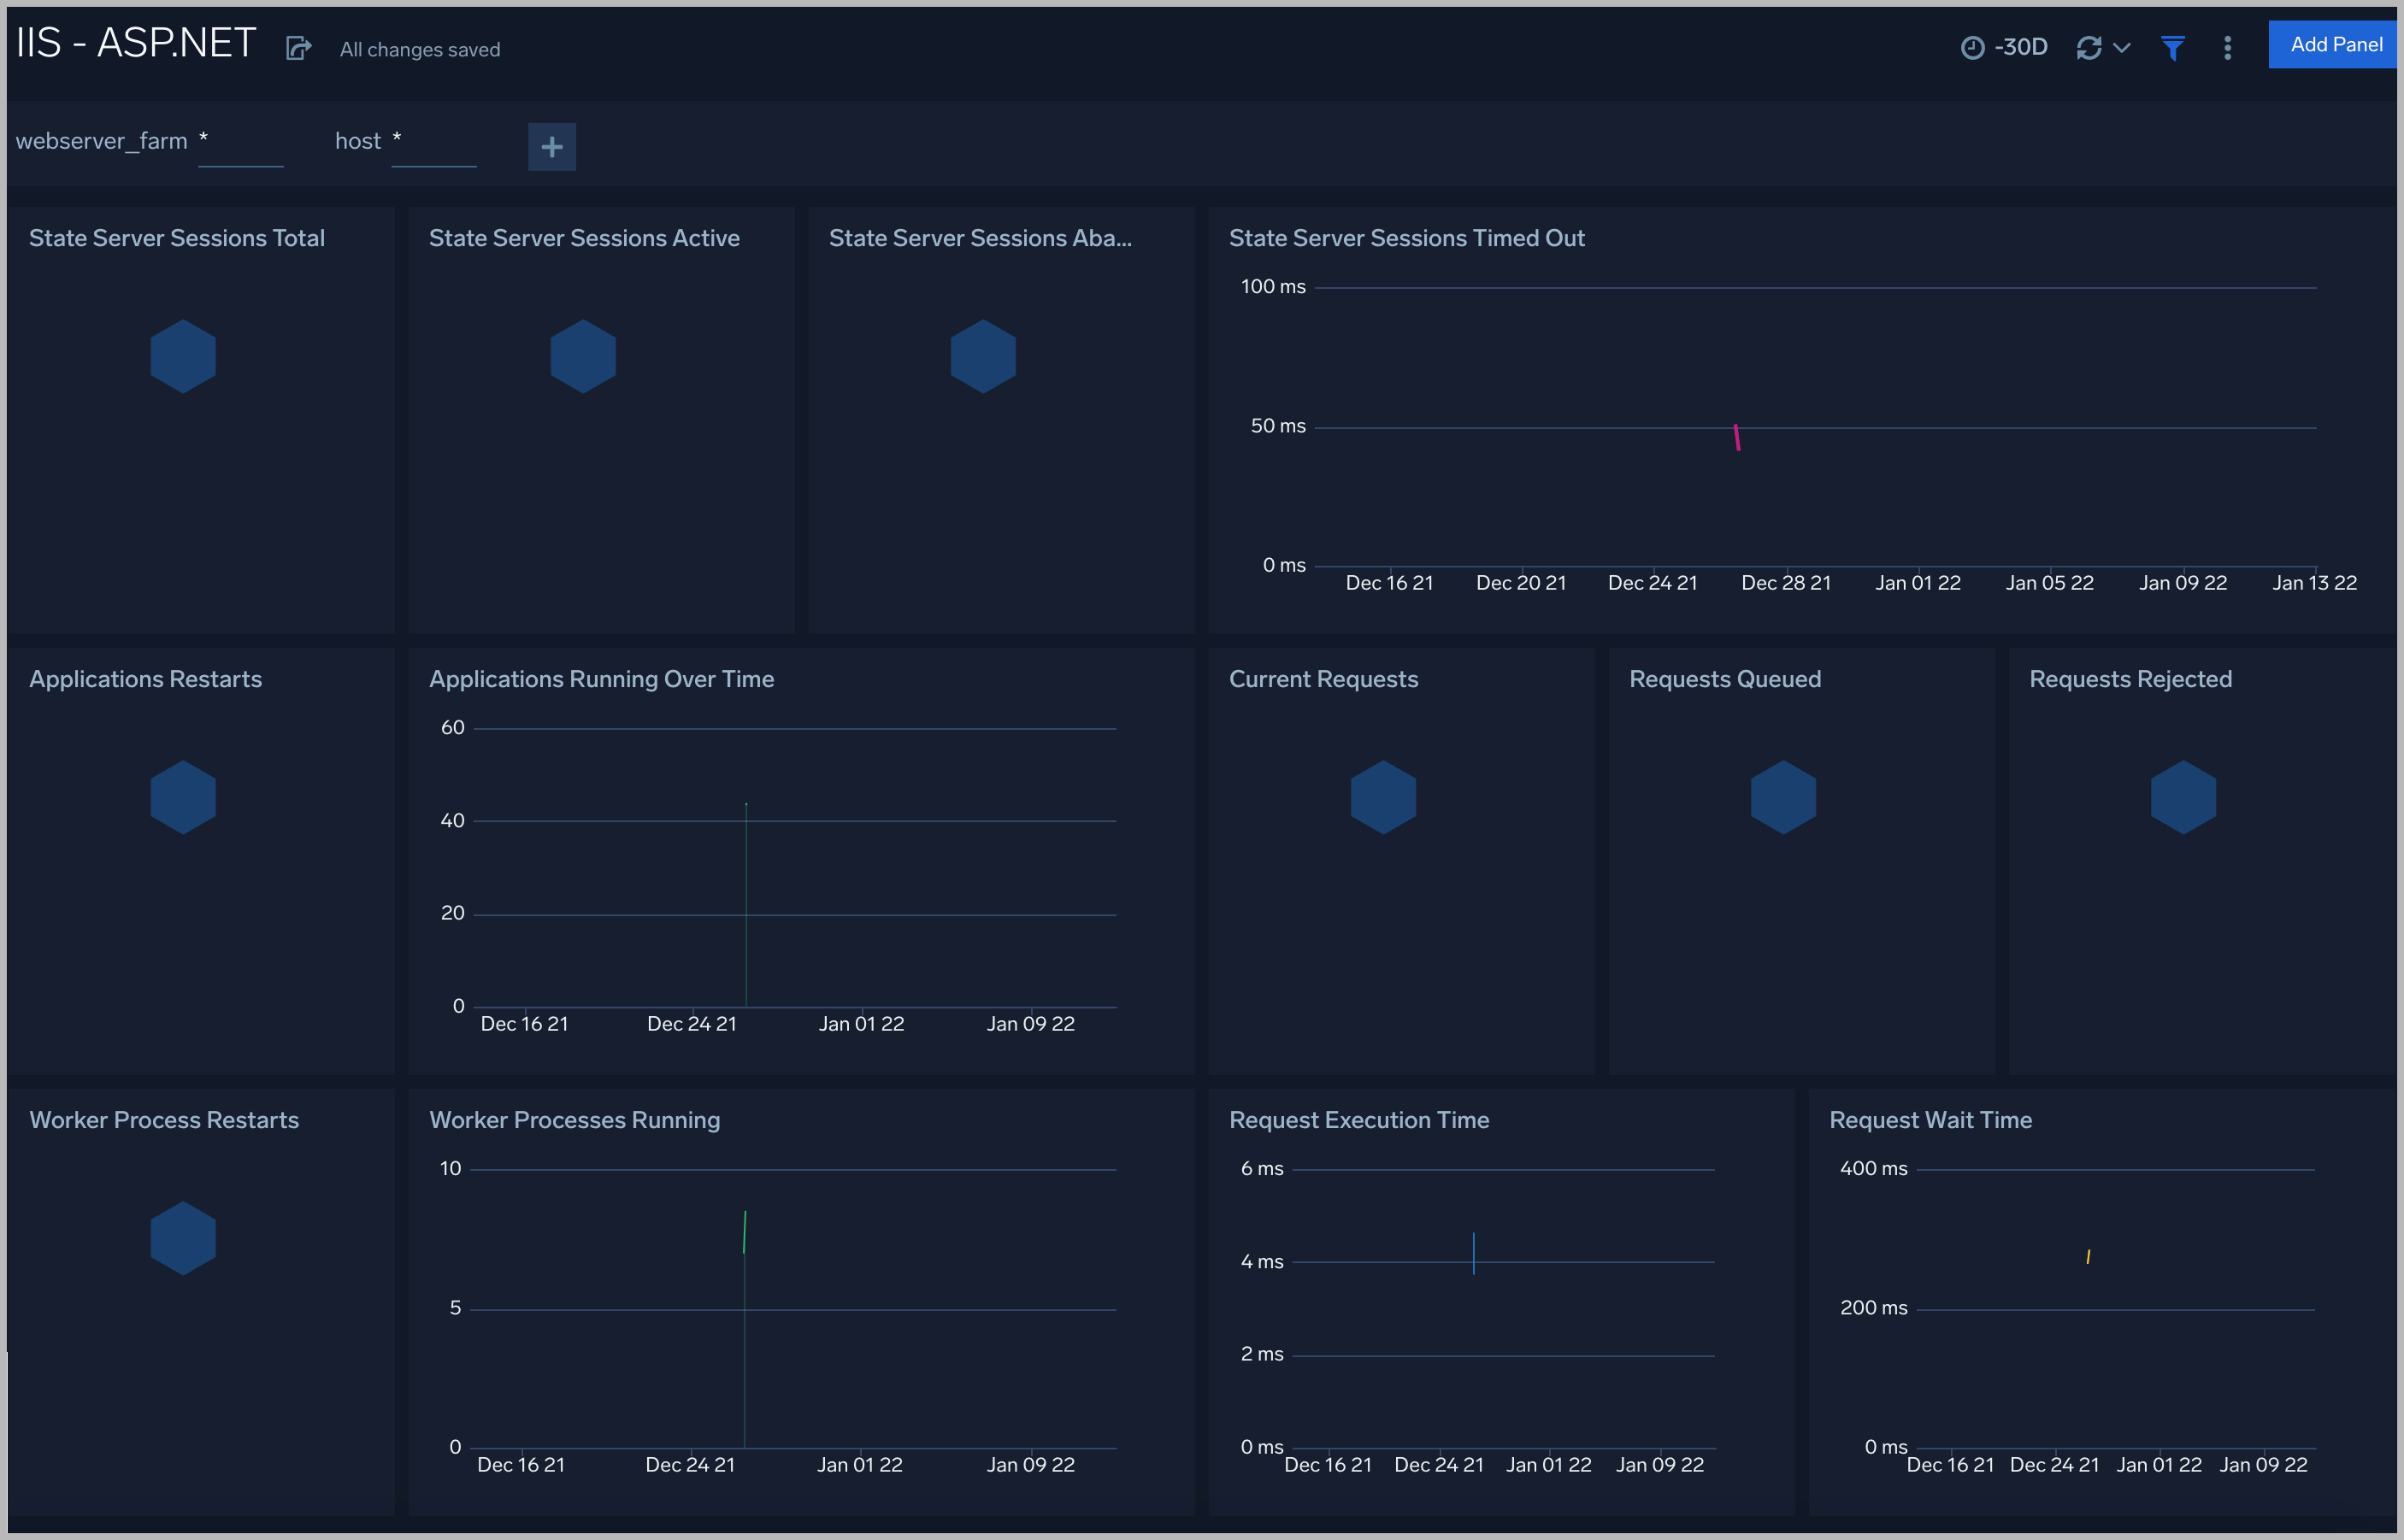Click the Current Requests stat icon
The width and height of the screenshot is (2404, 1540).
(1382, 797)
